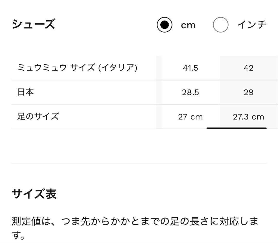This screenshot has width=278, height=244.
Task: Select the 41.5 Italian size cell
Action: [x=190, y=68]
